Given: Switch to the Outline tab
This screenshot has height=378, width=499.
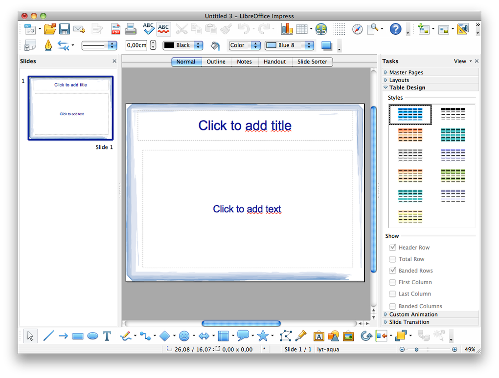Looking at the screenshot, I should click(x=216, y=62).
